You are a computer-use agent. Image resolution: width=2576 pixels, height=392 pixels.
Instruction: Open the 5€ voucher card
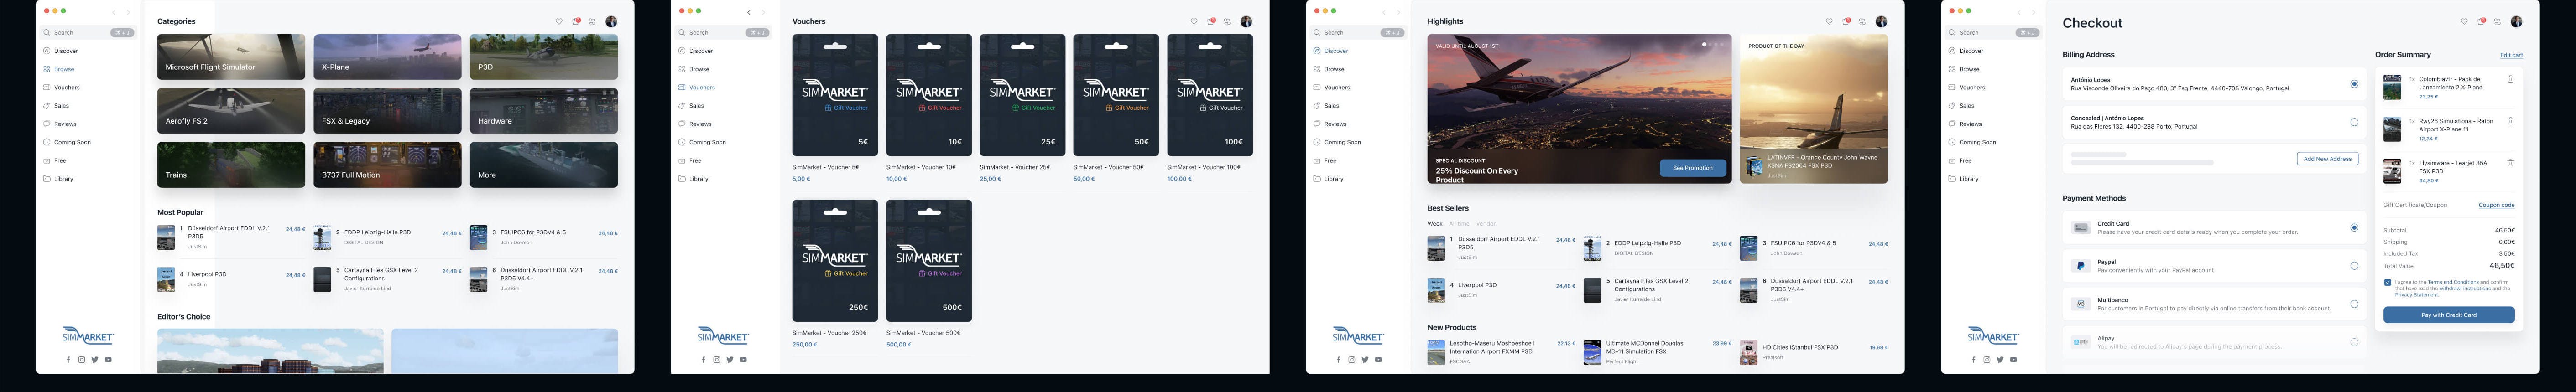click(835, 95)
